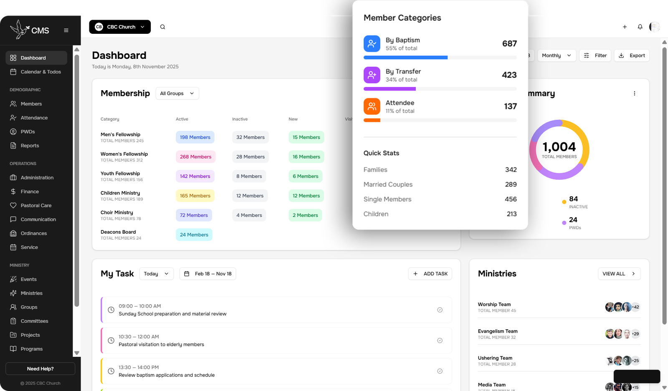This screenshot has height=391, width=668.
Task: Open the Dashboard menu item
Action: tap(36, 58)
